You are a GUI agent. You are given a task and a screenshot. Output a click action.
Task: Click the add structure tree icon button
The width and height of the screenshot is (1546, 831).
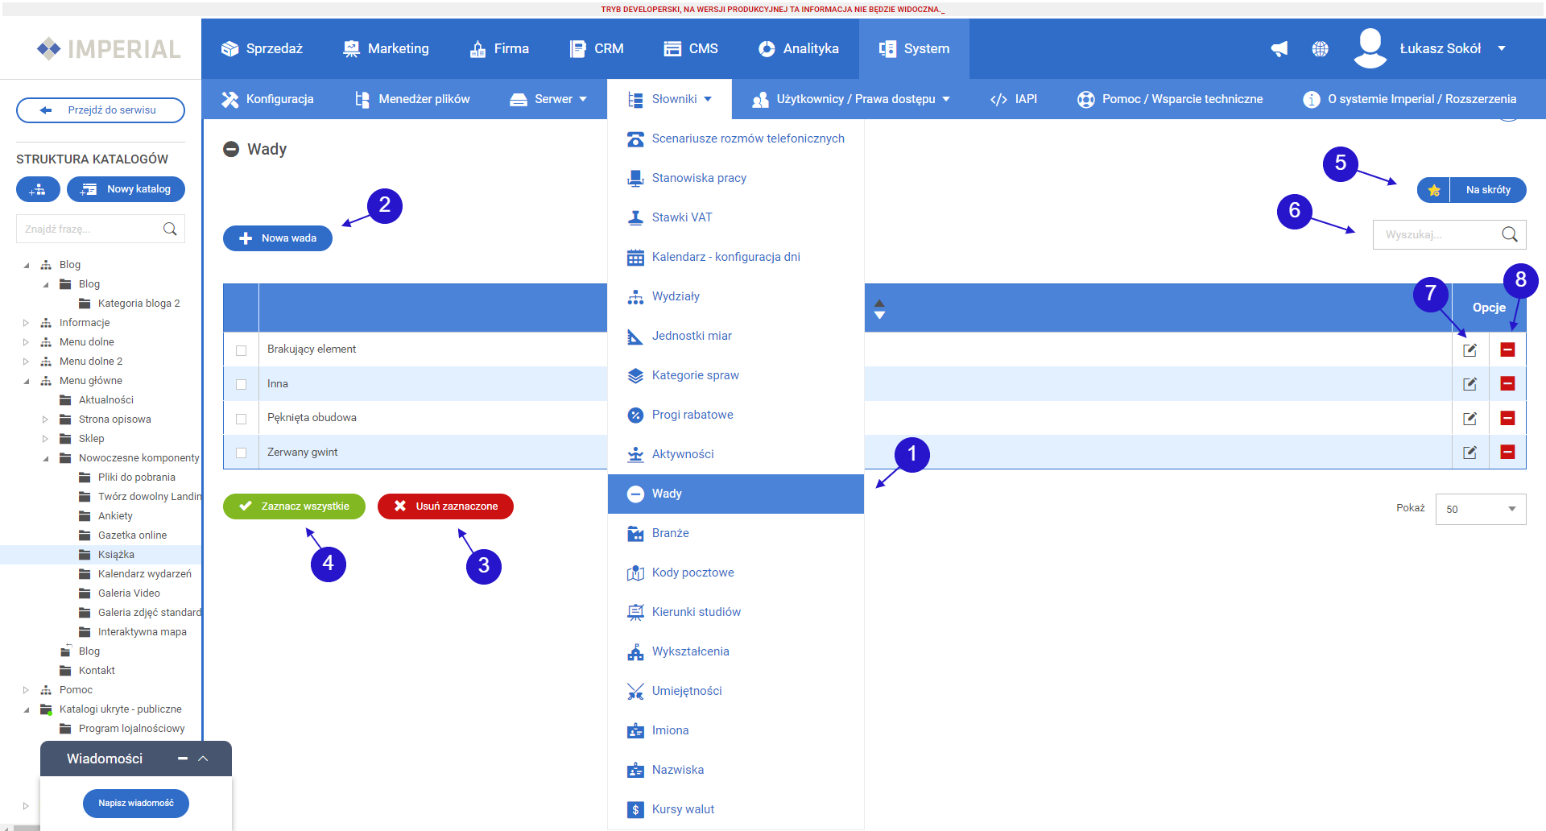coord(38,189)
